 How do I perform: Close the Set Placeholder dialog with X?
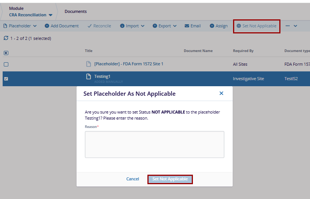221,93
